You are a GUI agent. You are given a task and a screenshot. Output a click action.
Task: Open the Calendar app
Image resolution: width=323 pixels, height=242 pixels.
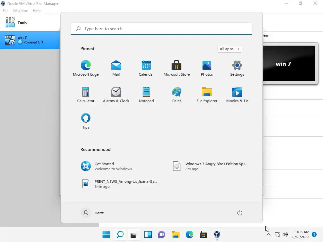tap(146, 68)
